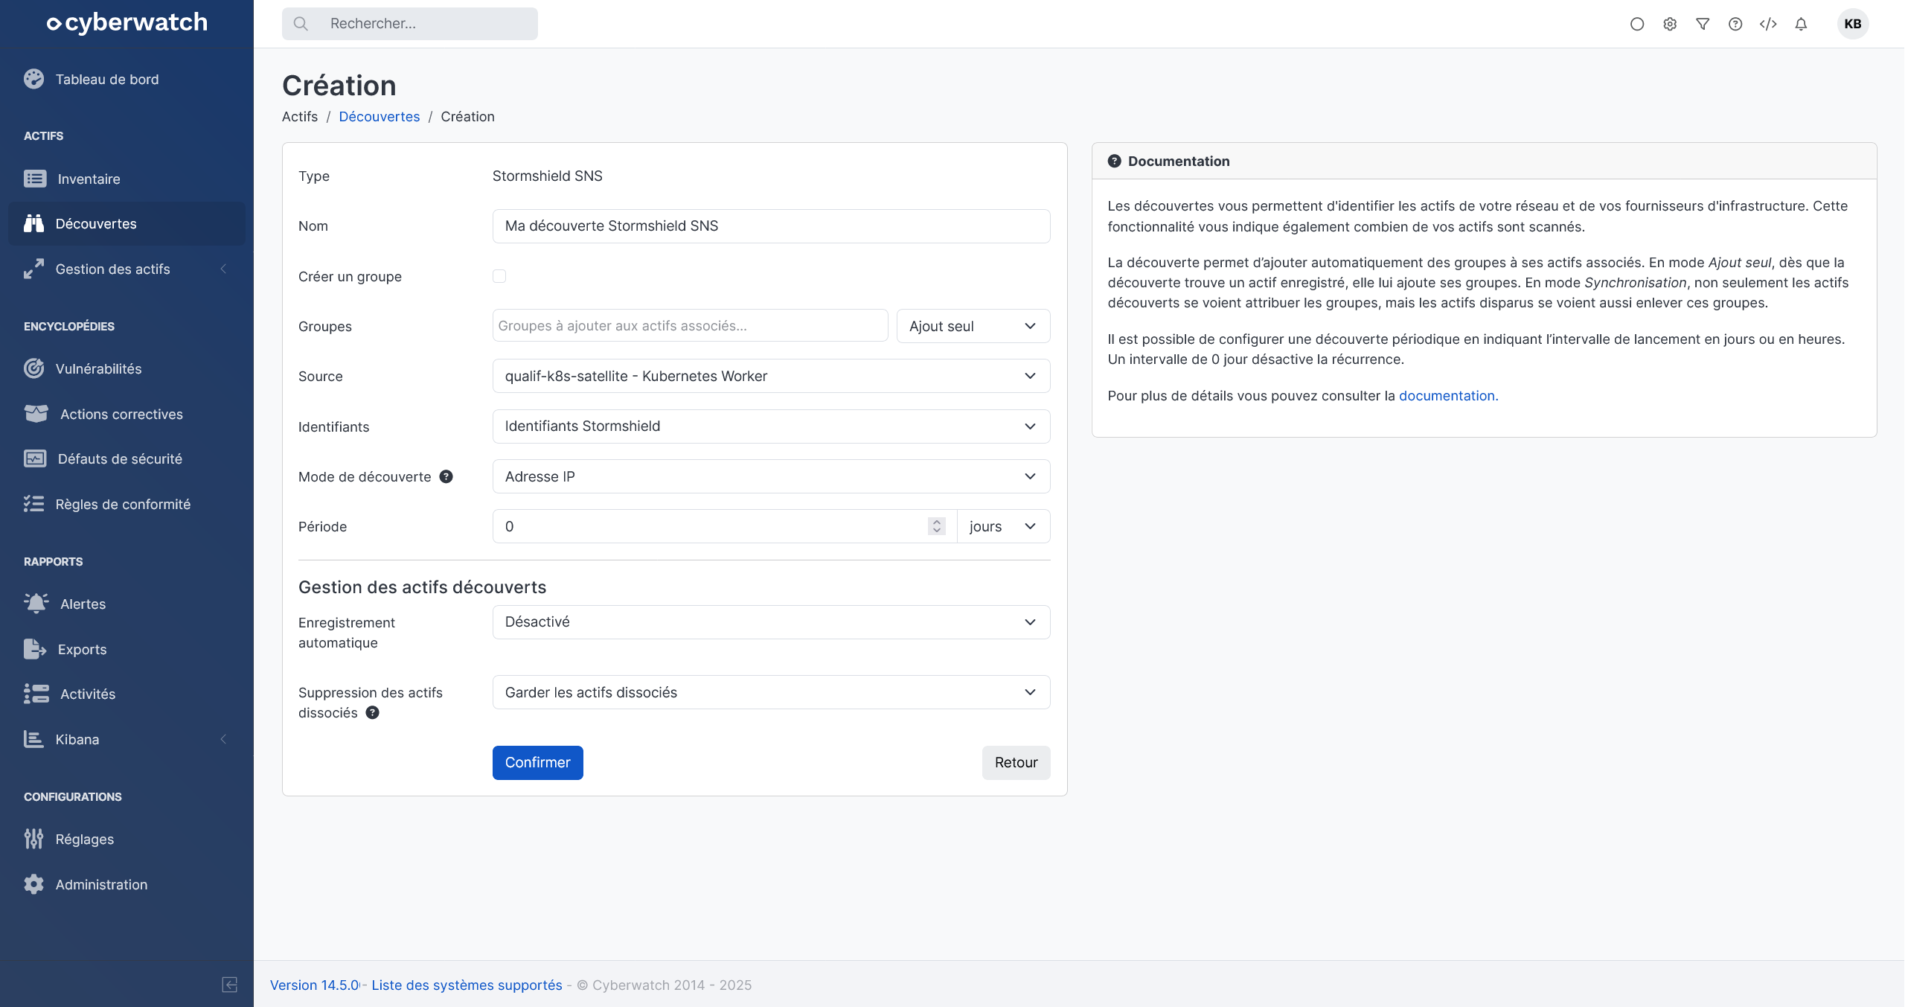Open settings gear icon in top bar

coord(1670,24)
